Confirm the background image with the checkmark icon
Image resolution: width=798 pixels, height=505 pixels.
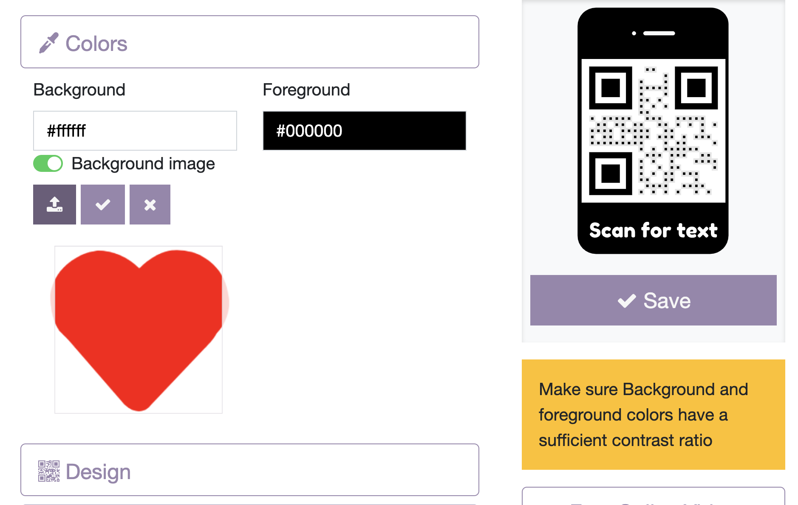point(102,205)
